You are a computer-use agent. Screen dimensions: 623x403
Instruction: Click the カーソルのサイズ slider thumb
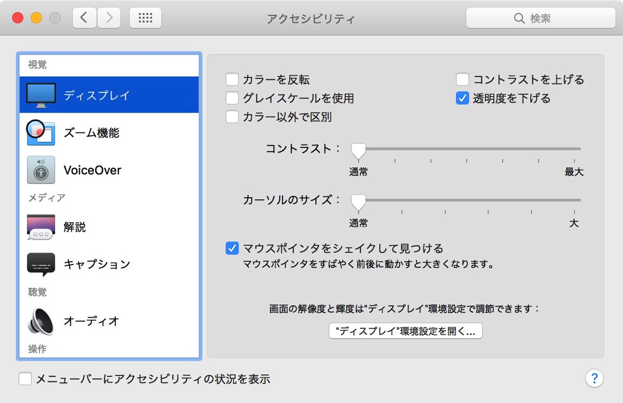tap(358, 202)
